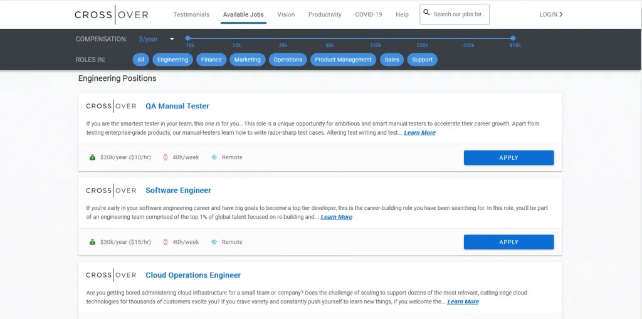Open the Vision page
The image size is (642, 319).
(x=286, y=14)
